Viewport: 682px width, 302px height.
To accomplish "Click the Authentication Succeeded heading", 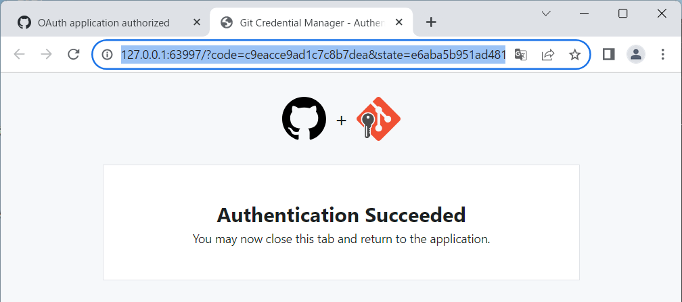I will tap(341, 215).
